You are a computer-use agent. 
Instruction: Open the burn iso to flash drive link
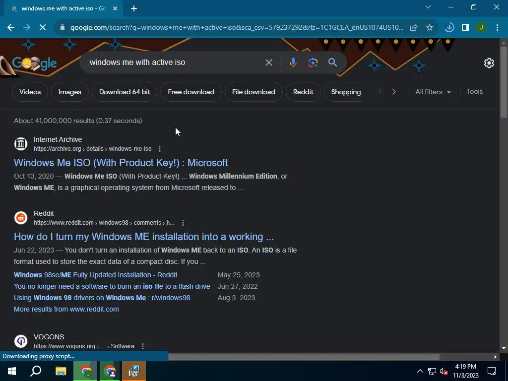point(112,286)
